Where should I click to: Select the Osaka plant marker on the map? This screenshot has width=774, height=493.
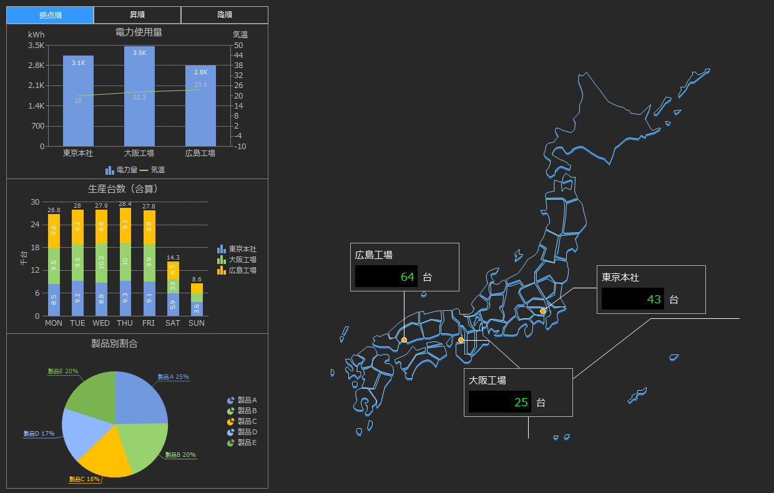pyautogui.click(x=460, y=339)
